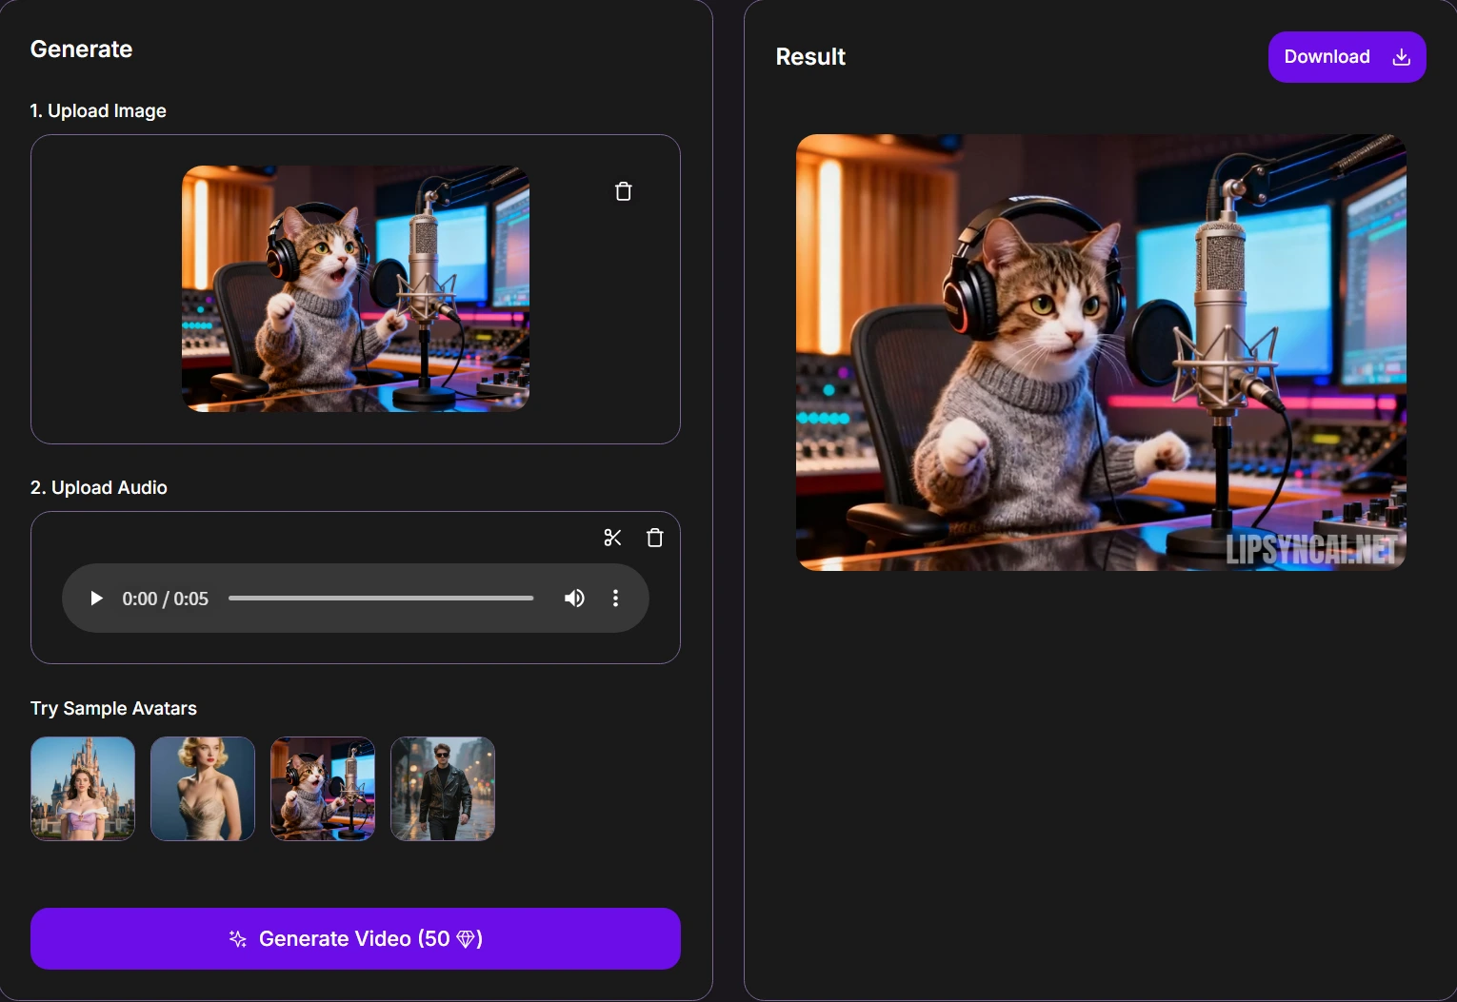Image resolution: width=1457 pixels, height=1002 pixels.
Task: Open the Result video download options
Action: point(1346,56)
